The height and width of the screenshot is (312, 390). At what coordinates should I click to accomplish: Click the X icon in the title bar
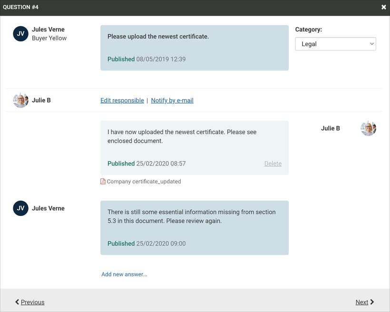point(384,7)
